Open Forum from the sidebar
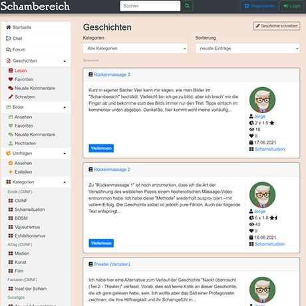306x306 pixels. pos(36,49)
